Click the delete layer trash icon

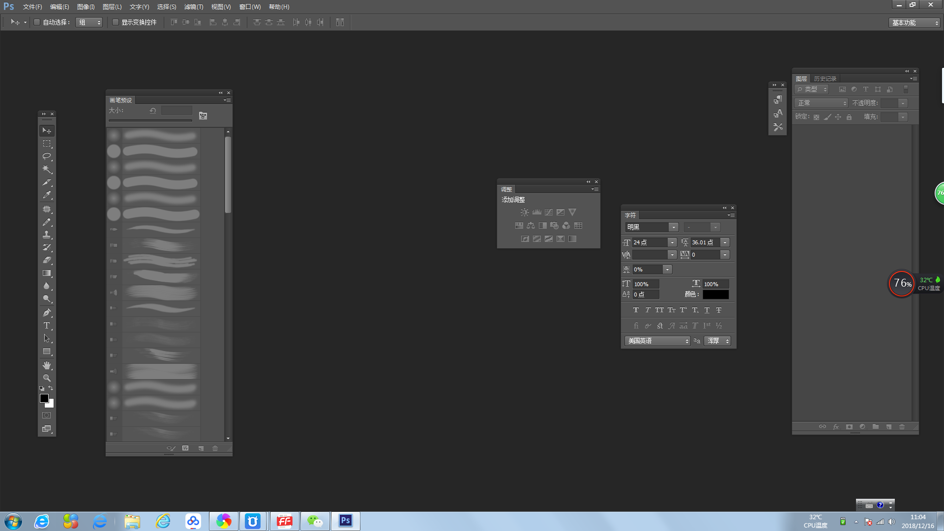902,427
